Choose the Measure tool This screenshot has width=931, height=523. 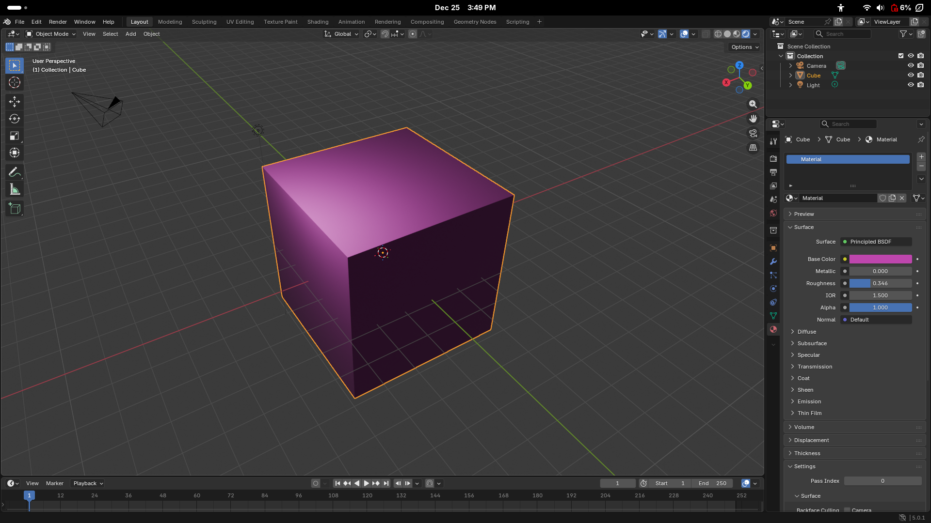(x=15, y=190)
